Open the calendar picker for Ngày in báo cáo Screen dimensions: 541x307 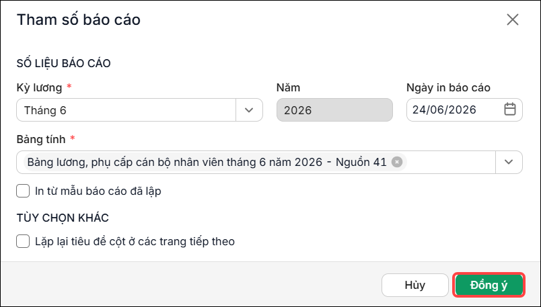tap(510, 109)
